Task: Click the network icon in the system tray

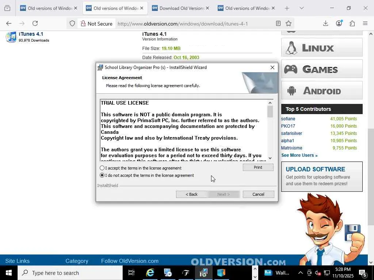Action: [327, 273]
